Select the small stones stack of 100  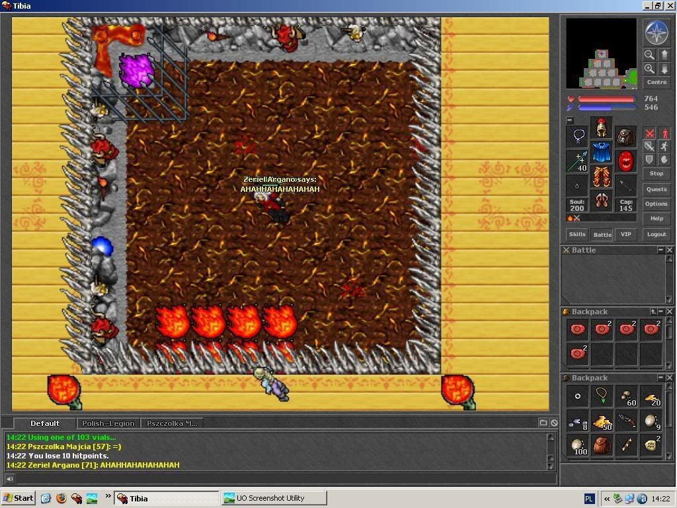[577, 445]
